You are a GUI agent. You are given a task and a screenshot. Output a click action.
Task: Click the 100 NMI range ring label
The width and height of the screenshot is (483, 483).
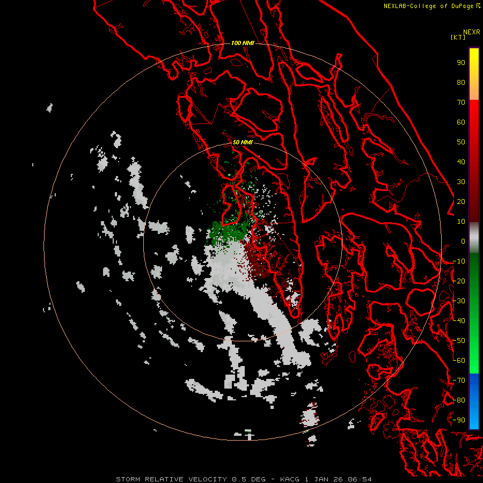[x=243, y=43]
